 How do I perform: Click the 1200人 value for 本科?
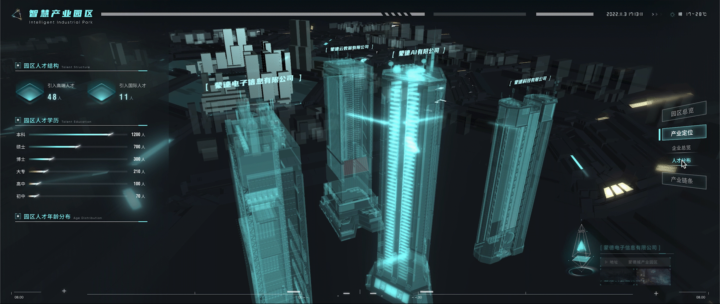pyautogui.click(x=138, y=134)
